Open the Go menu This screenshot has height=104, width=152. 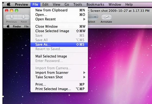67,4
